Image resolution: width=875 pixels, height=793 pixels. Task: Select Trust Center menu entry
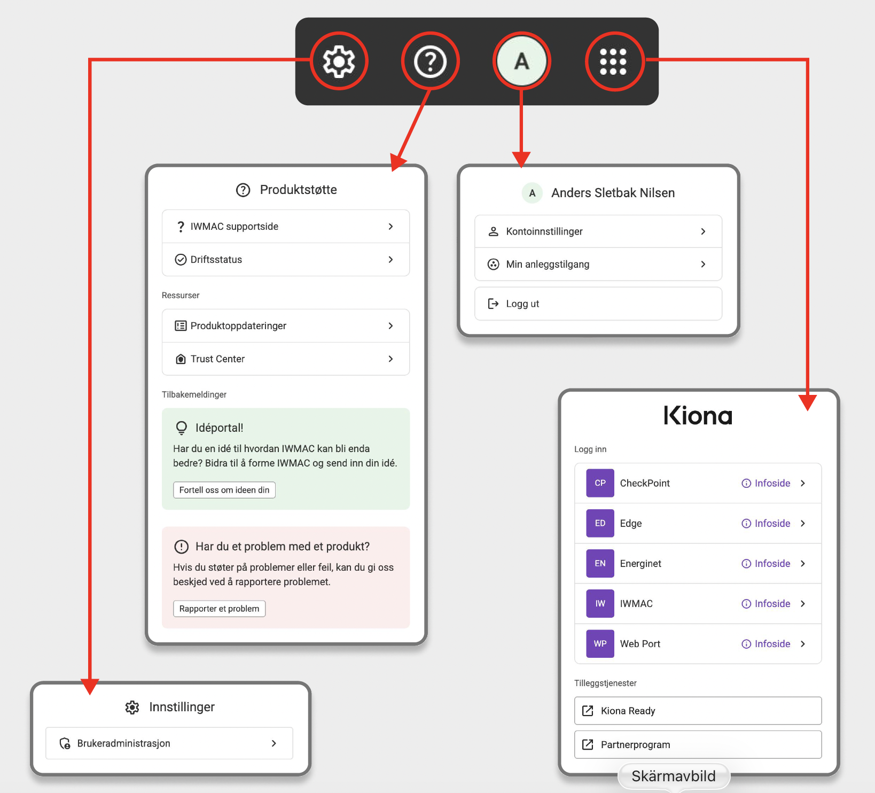[286, 359]
